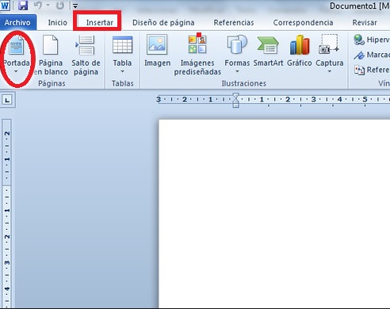Switch to the Revisar tab
This screenshot has width=390, height=309.
365,23
